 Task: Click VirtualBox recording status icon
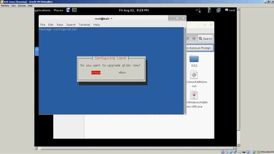pyautogui.click(x=248, y=152)
